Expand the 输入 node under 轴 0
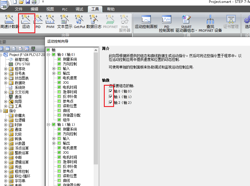 [x=54, y=69]
